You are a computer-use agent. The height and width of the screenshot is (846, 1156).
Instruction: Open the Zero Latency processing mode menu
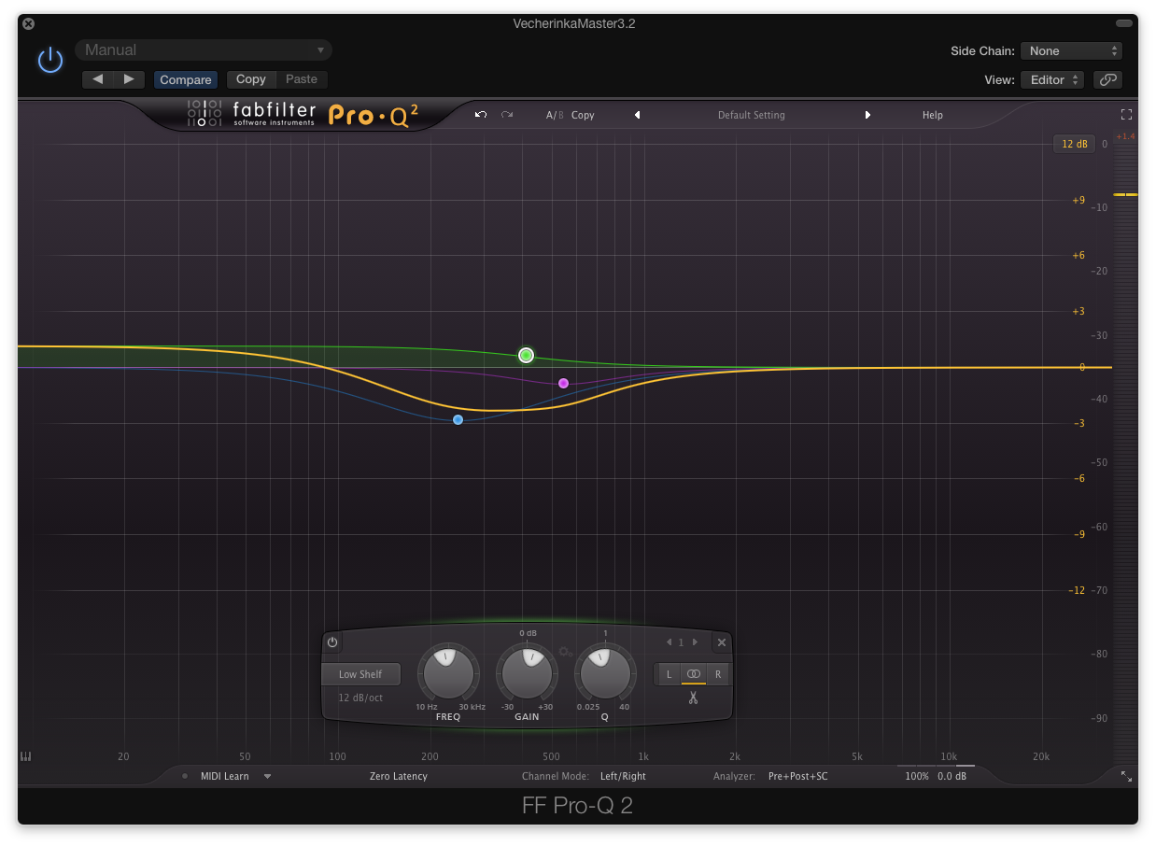click(x=398, y=776)
